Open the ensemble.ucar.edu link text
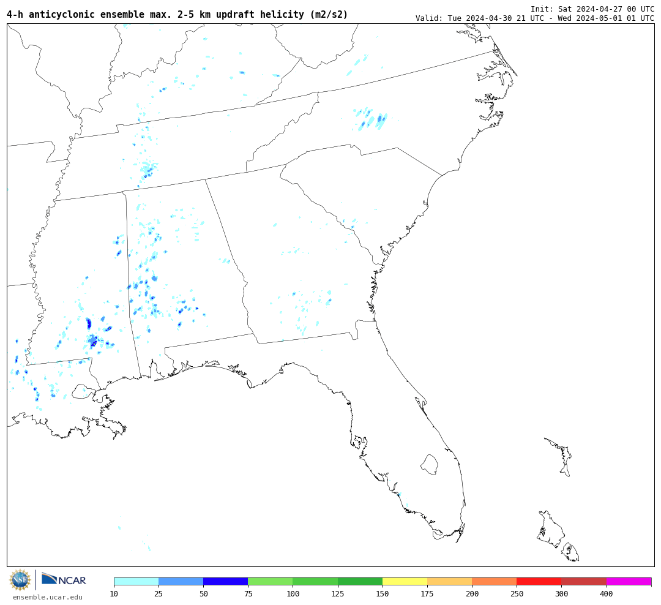The image size is (661, 605). click(x=48, y=597)
